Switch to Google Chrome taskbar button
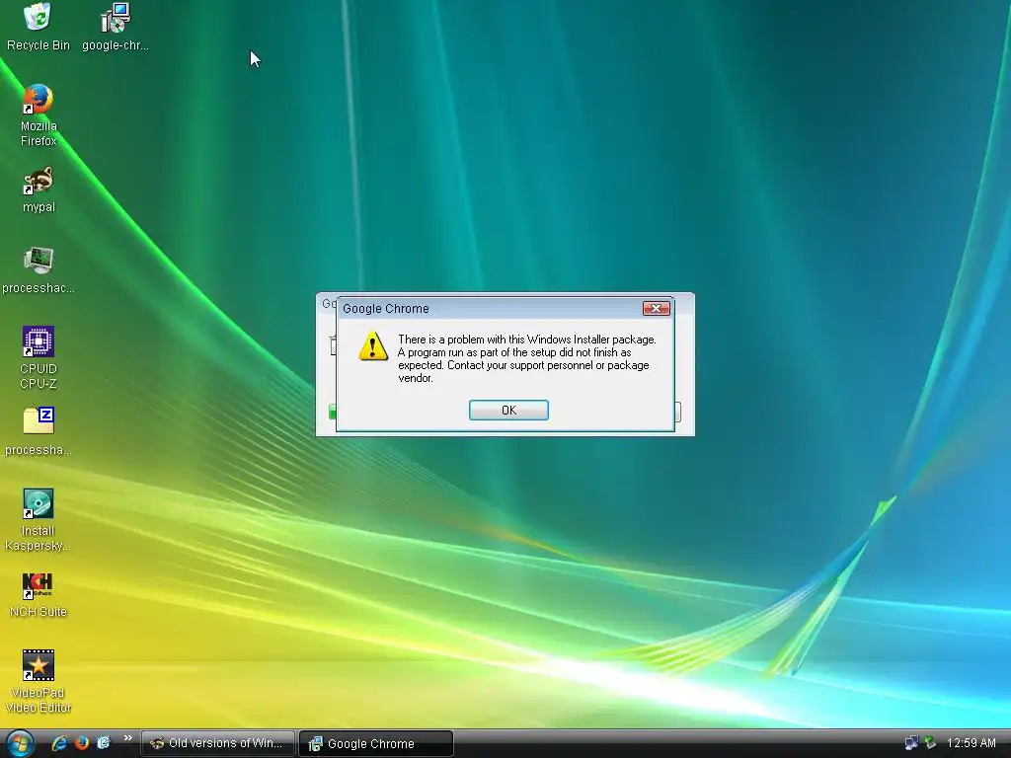The width and height of the screenshot is (1011, 758). (376, 744)
